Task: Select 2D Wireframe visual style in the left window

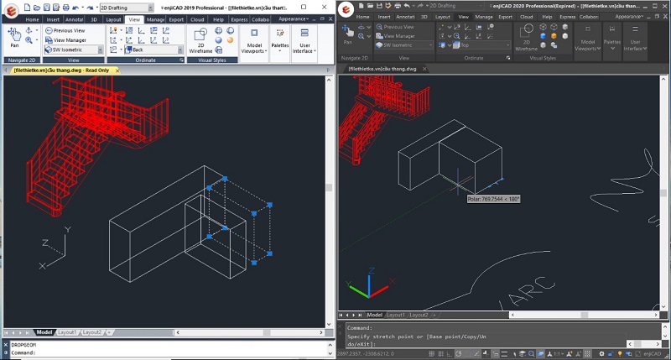Action: (200, 41)
